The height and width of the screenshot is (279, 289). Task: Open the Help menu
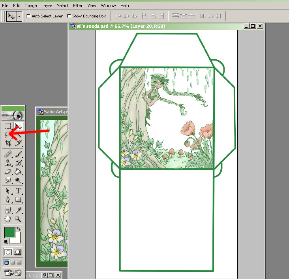point(125,6)
